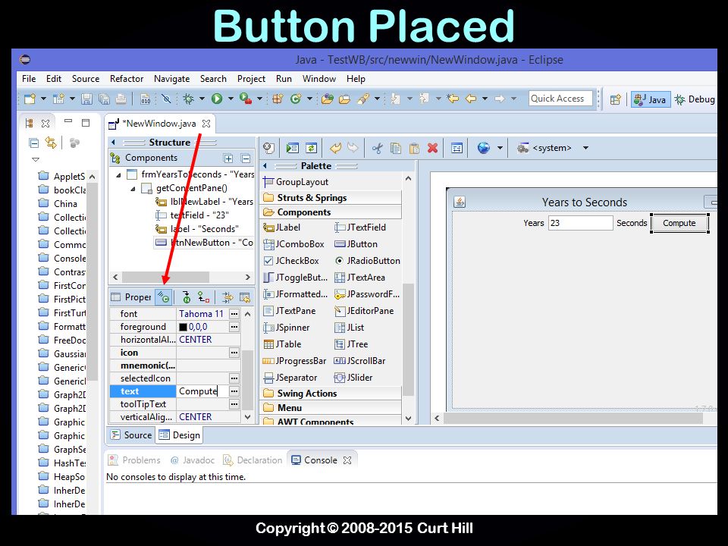
Task: Close the NewWindow.java editor tab
Action: (x=206, y=124)
